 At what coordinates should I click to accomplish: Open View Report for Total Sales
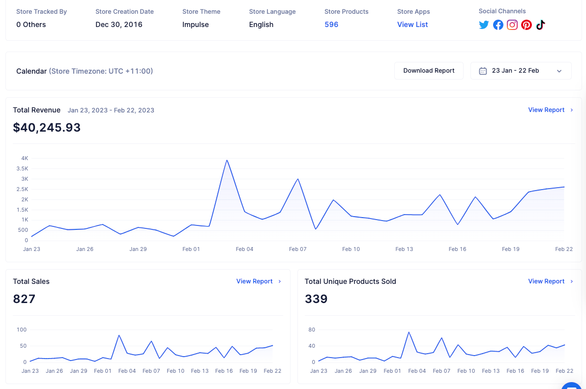pyautogui.click(x=254, y=281)
